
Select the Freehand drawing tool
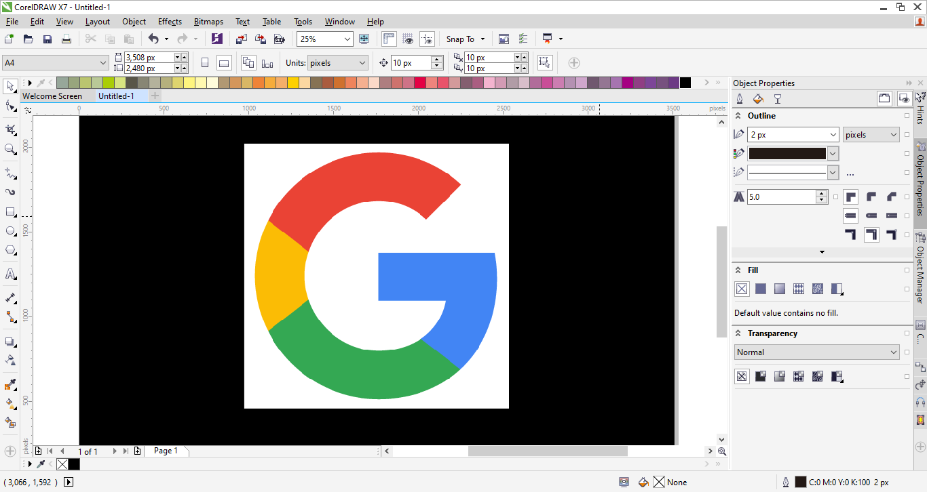coord(10,173)
